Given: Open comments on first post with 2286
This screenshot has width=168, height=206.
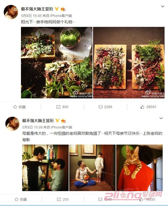Looking at the screenshot, I should 101,107.
